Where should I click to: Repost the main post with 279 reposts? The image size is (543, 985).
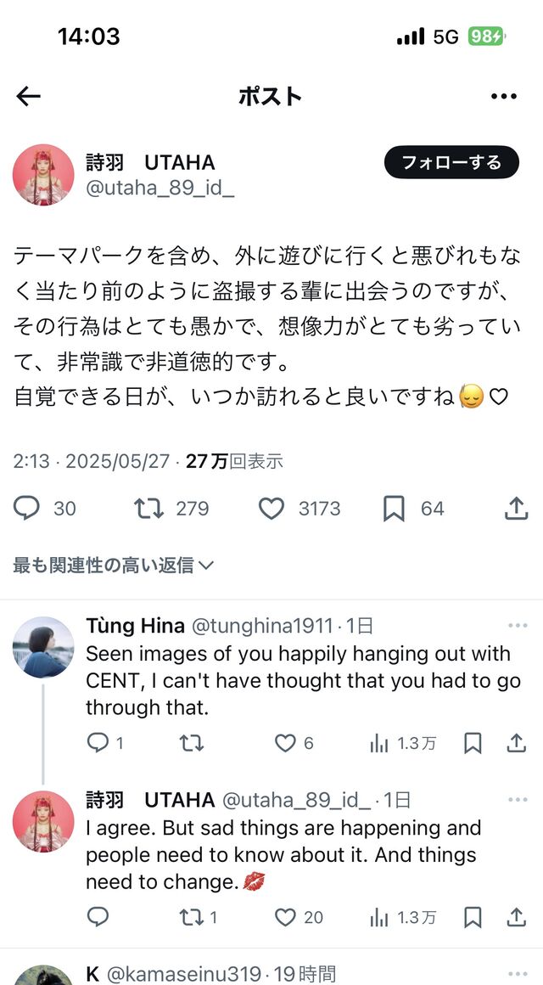pos(149,508)
